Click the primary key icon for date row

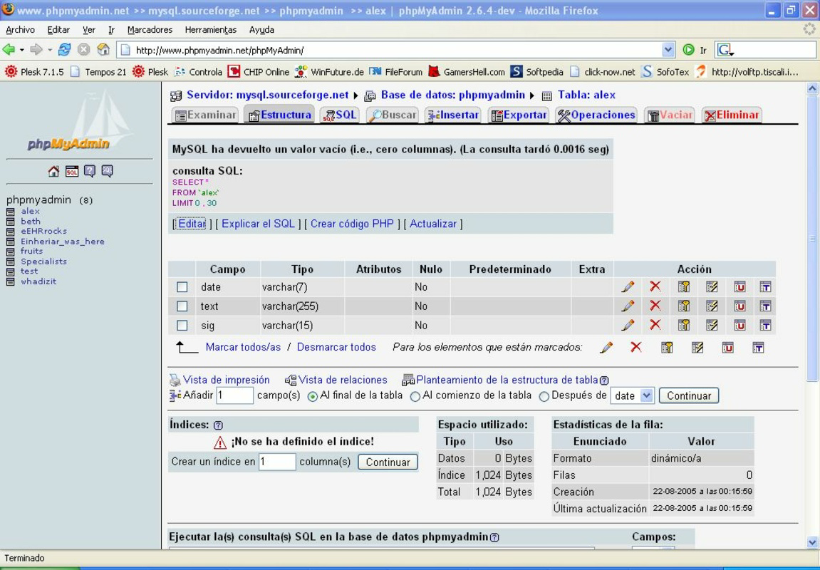[x=683, y=286]
